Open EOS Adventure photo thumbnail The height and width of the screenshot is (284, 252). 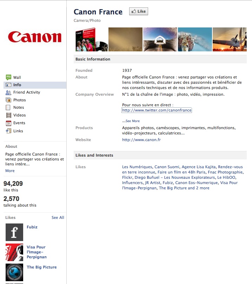(92, 39)
